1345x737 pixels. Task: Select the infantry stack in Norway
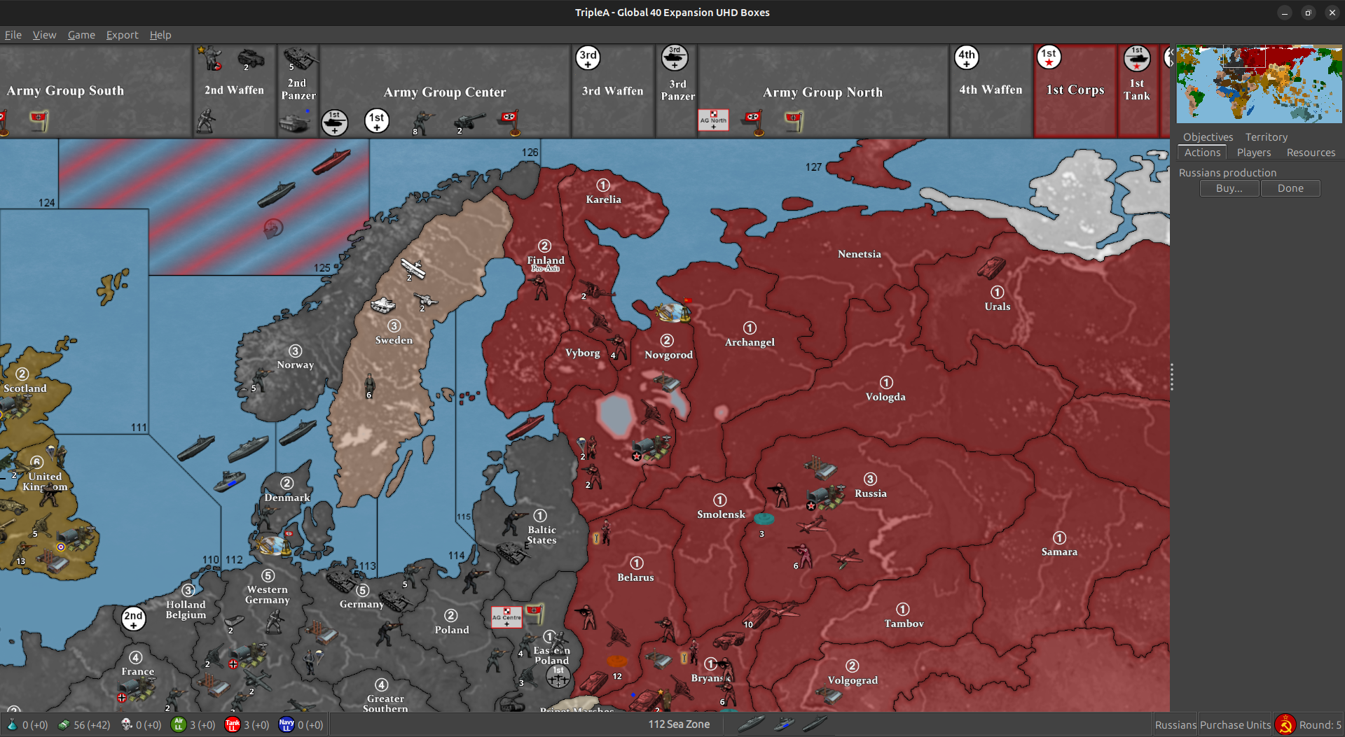261,379
